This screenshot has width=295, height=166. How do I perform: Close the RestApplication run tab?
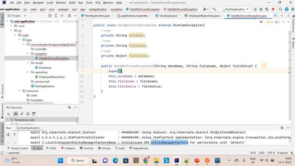42,128
